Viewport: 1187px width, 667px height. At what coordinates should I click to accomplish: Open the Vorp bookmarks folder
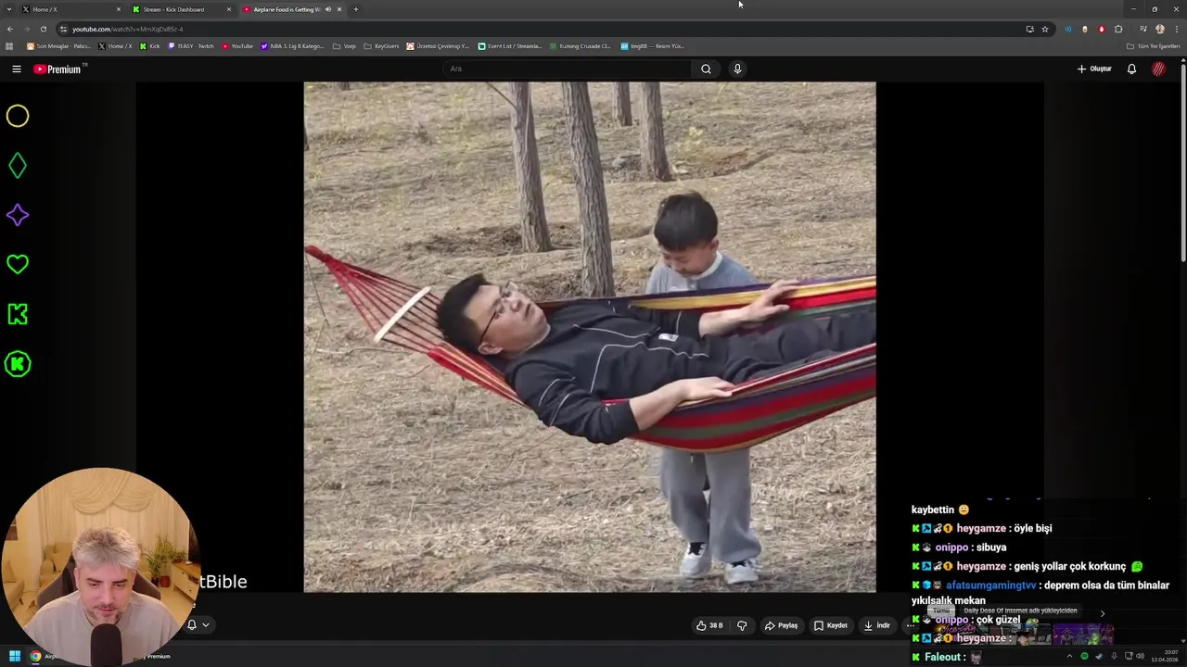click(x=344, y=45)
